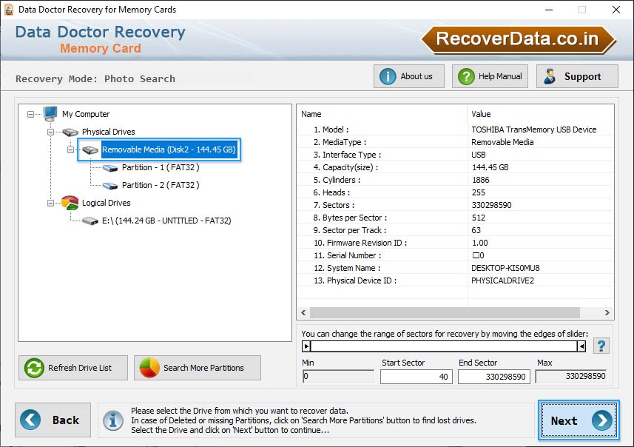The image size is (634, 447).
Task: Click the horizontal scrollbar thumb in details
Action: 445,313
